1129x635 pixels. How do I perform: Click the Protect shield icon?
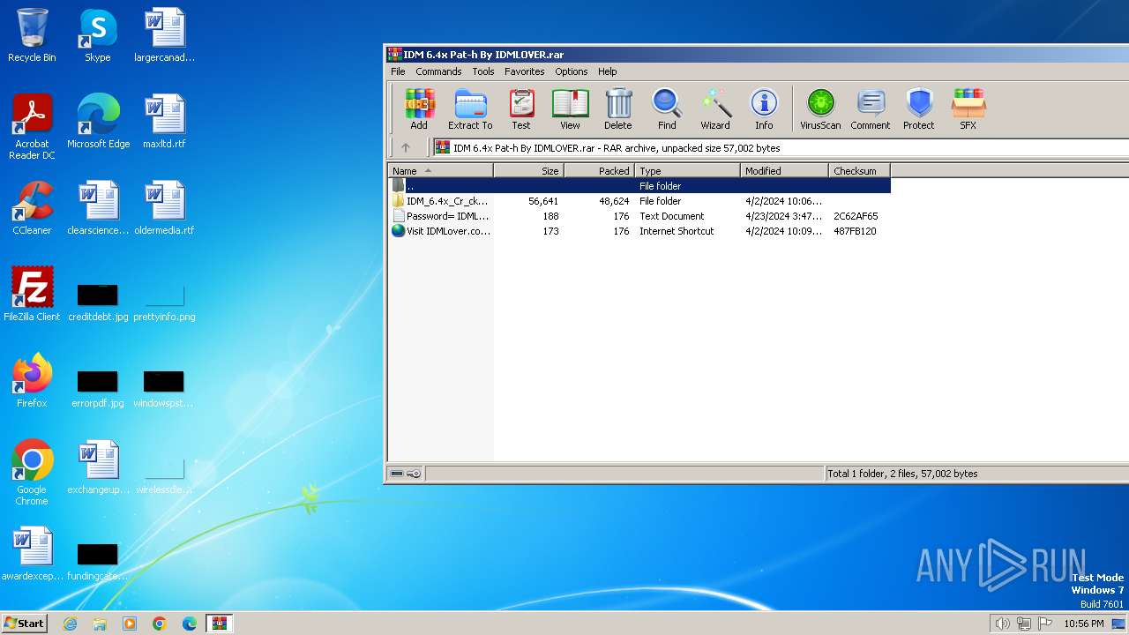point(919,109)
